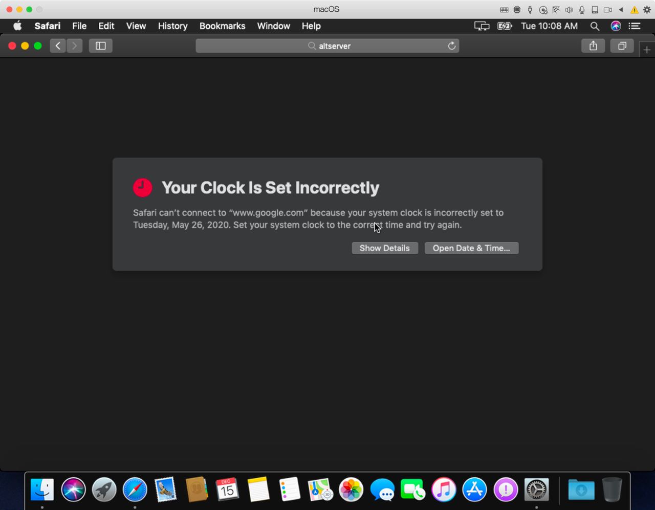Open the Mail stamp icon in Dock
The image size is (655, 510).
(166, 490)
